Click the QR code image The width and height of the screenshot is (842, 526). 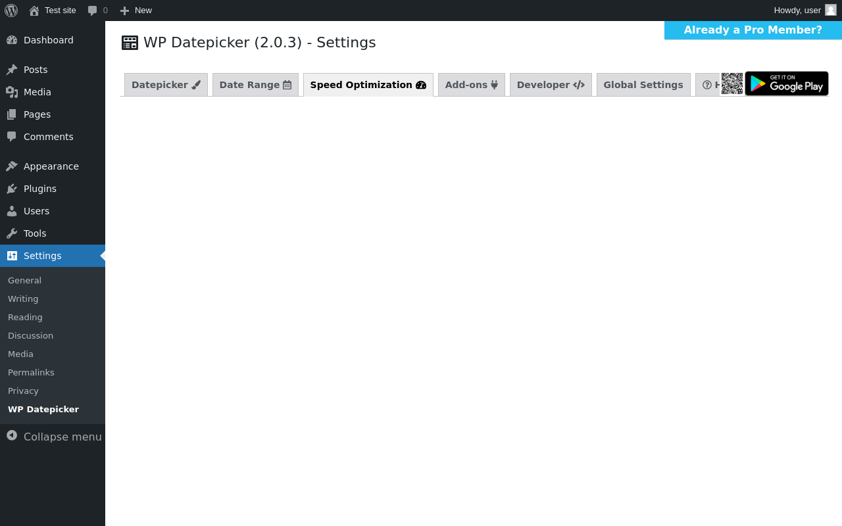click(x=732, y=84)
